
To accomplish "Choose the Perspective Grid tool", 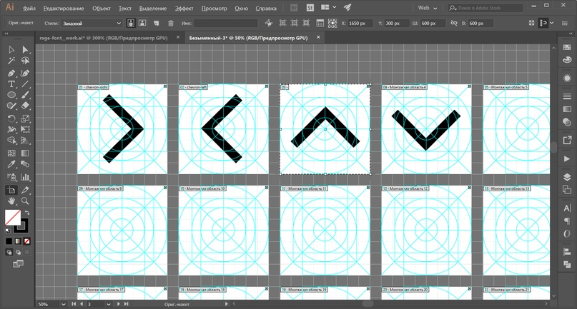I will point(25,141).
